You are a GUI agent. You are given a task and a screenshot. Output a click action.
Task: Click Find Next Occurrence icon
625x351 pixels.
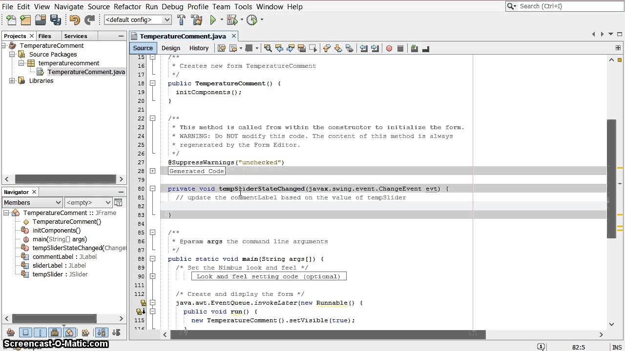click(291, 48)
